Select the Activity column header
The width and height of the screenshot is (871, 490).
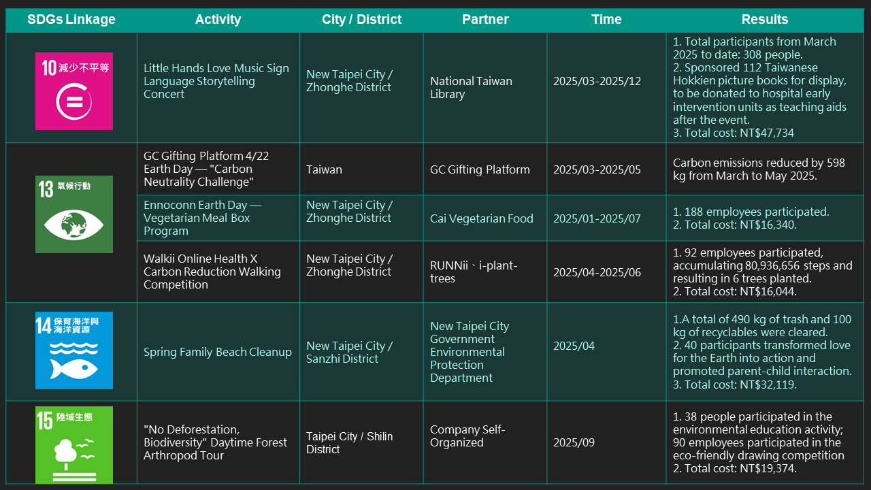click(218, 19)
